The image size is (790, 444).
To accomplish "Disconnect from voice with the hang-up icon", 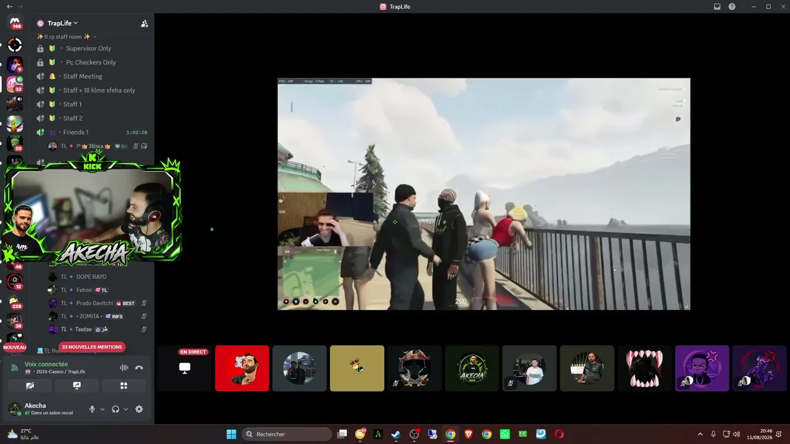I will coord(139,368).
